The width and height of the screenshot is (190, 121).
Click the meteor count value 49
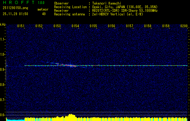pyautogui.click(x=44, y=14)
